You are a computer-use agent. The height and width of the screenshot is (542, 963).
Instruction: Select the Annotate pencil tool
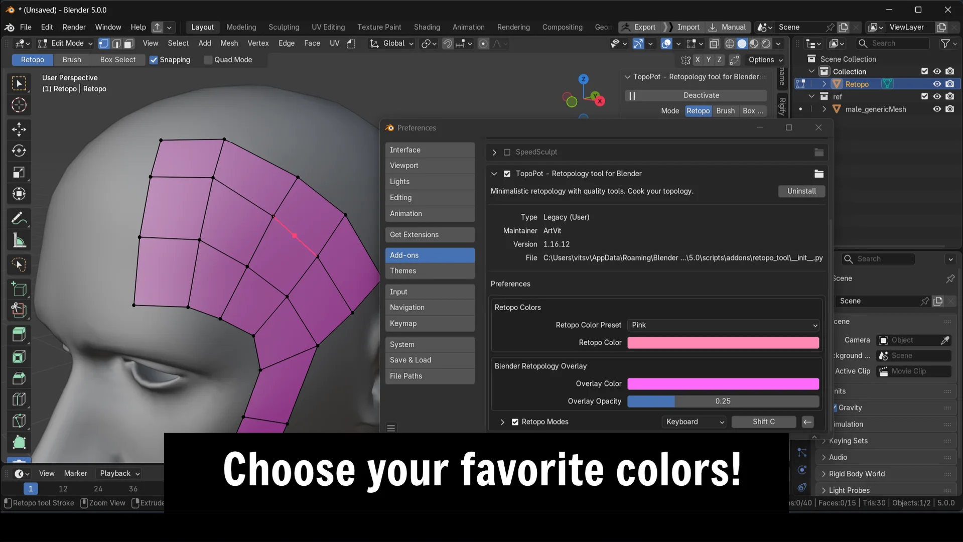pyautogui.click(x=19, y=219)
